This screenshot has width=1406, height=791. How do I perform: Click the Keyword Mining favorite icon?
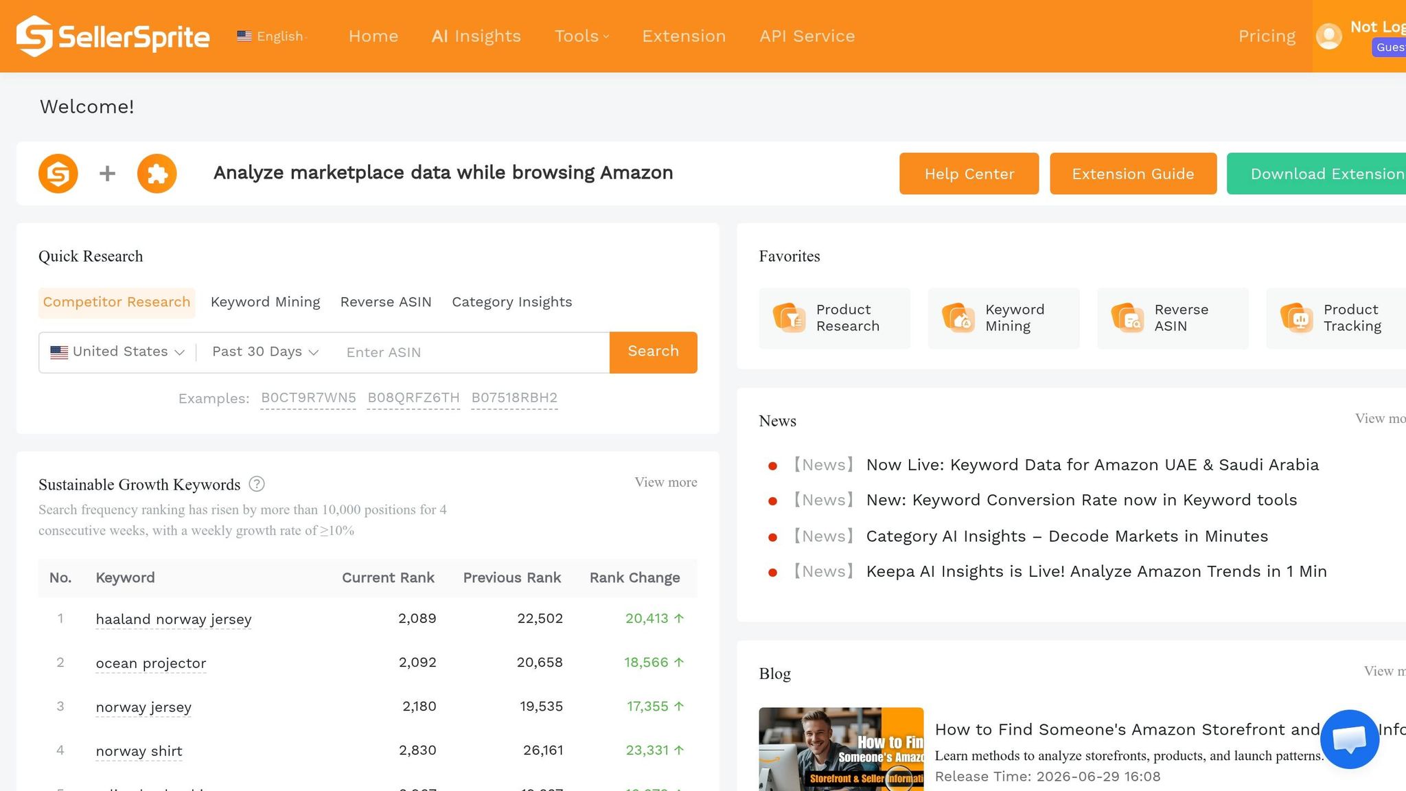click(x=958, y=318)
